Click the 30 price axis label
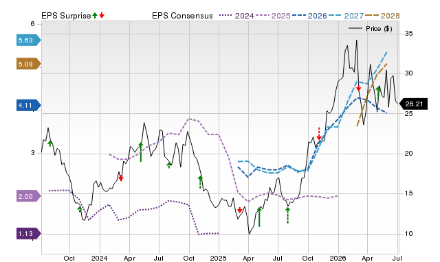 [408, 73]
